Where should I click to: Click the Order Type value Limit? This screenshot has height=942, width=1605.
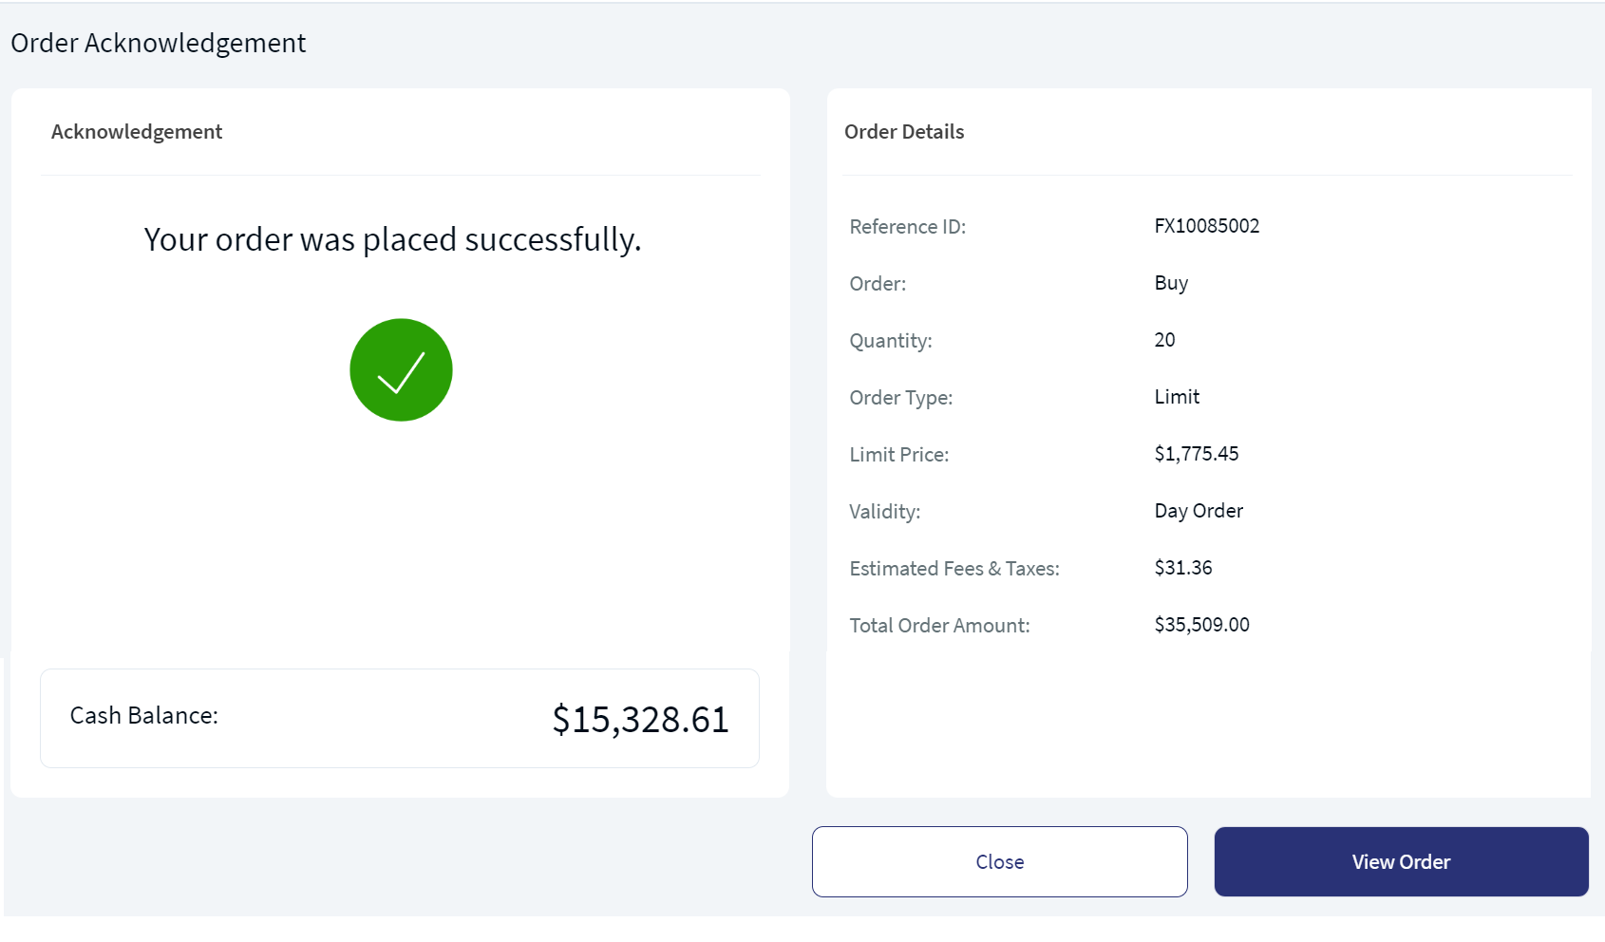click(1177, 397)
